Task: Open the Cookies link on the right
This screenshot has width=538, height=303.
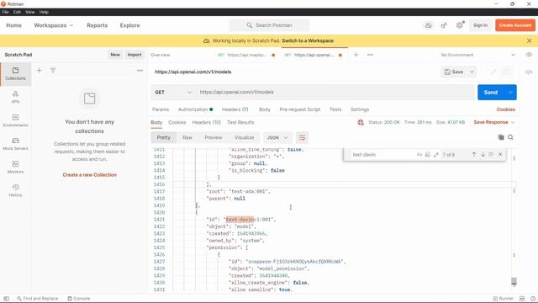Action: 506,109
